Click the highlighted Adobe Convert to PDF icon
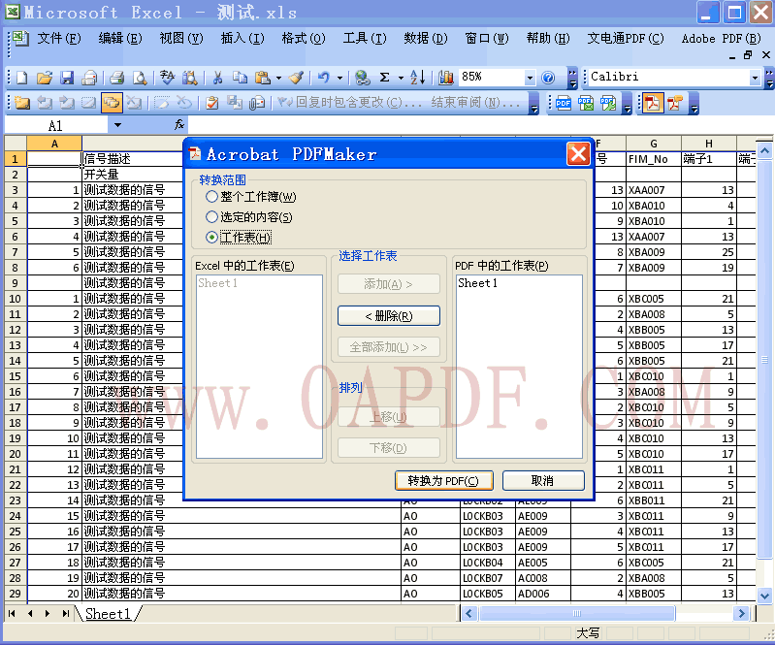The height and width of the screenshot is (645, 775). click(653, 103)
